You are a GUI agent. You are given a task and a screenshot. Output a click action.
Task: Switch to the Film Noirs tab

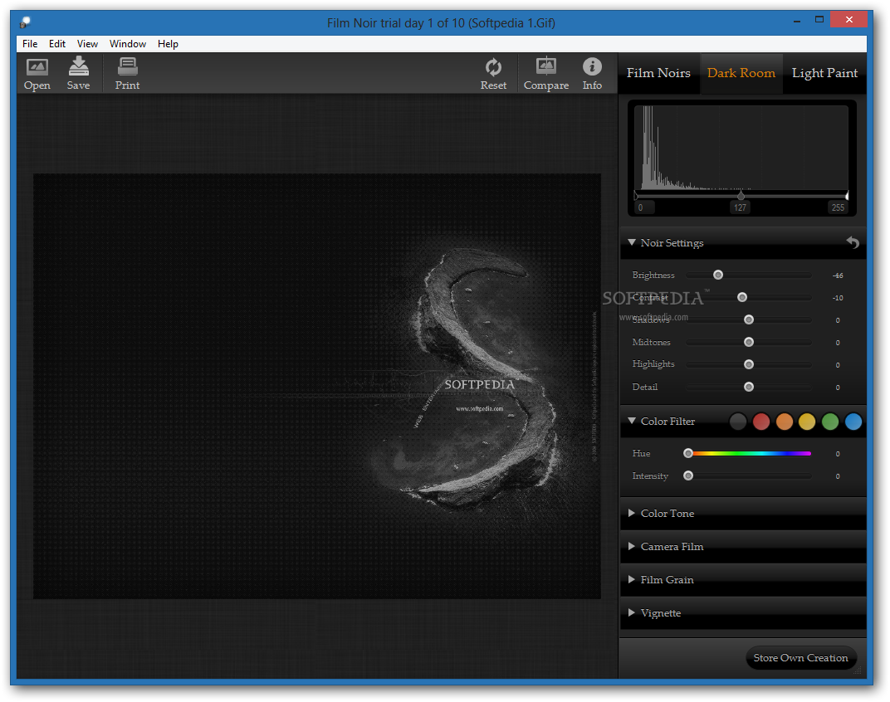tap(658, 73)
